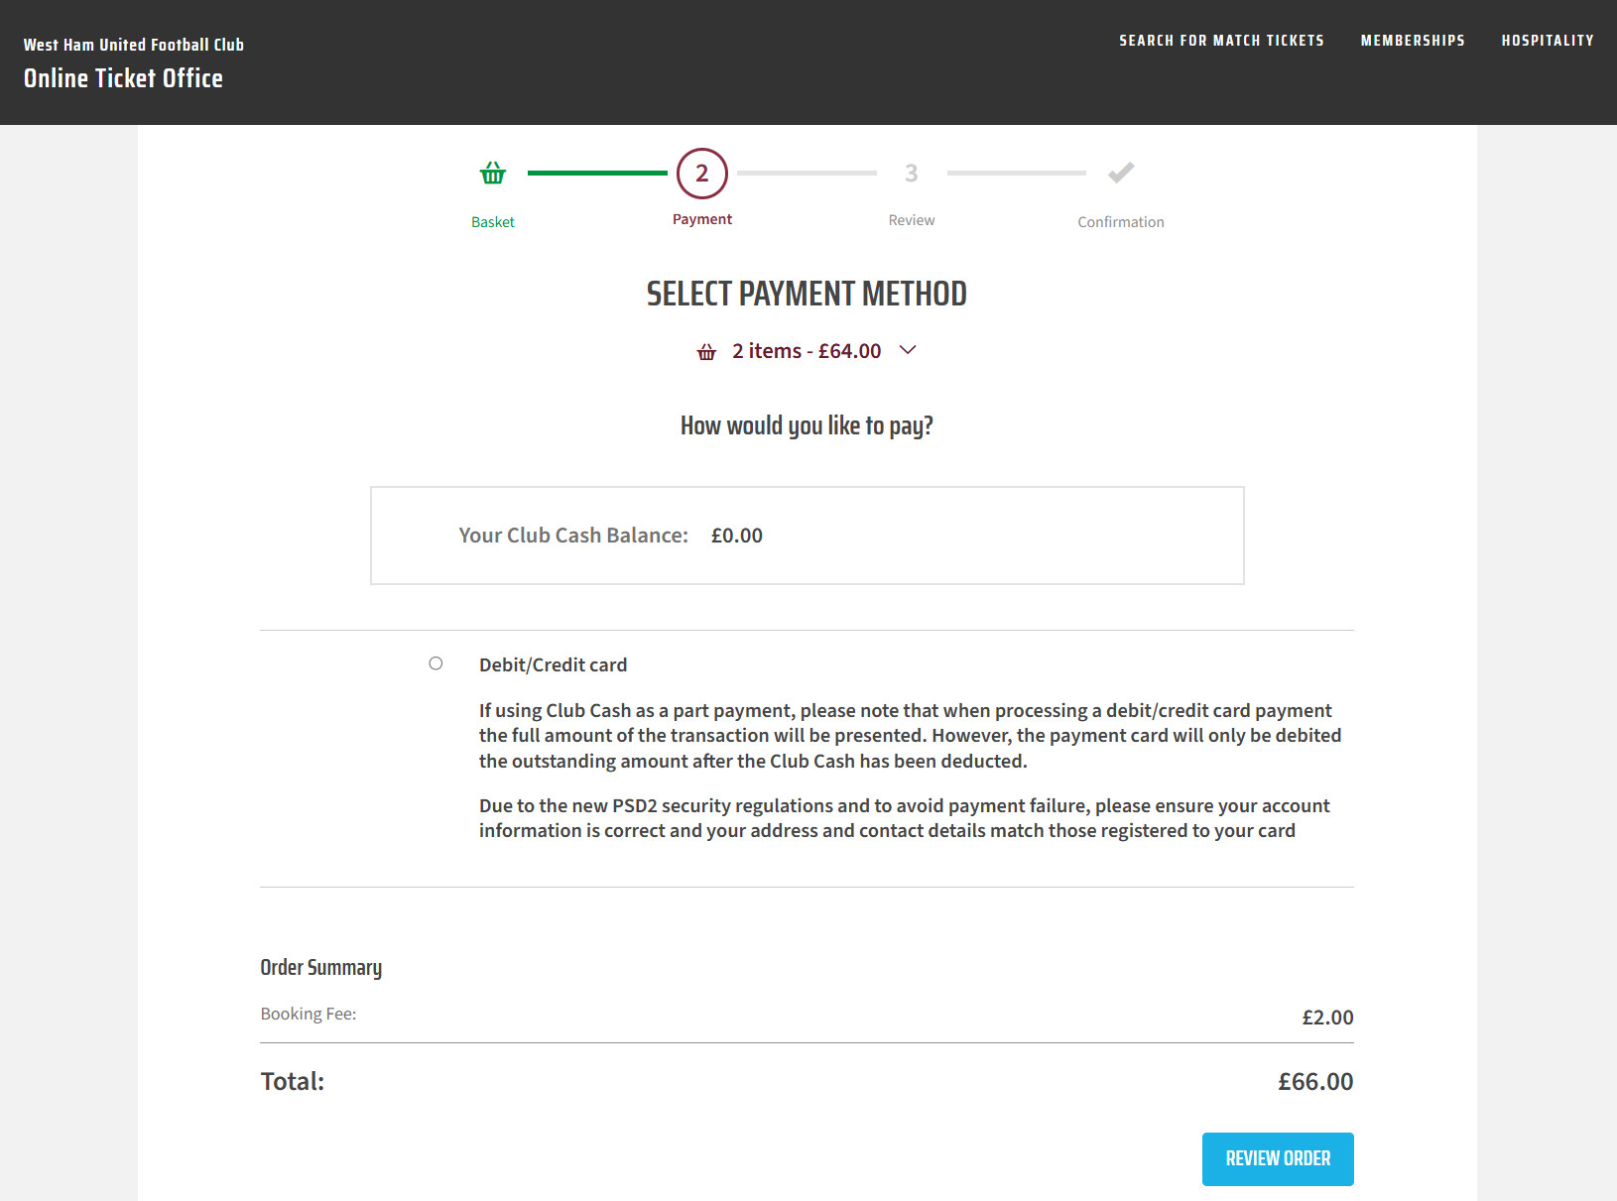Click the step 3 Review number
This screenshot has width=1617, height=1201.
(x=911, y=174)
